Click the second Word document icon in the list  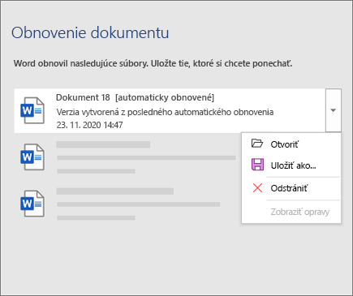pyautogui.click(x=32, y=157)
